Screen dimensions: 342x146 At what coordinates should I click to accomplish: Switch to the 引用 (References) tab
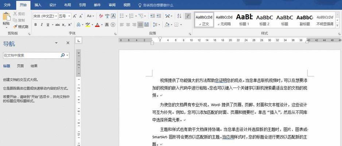tap(82, 5)
